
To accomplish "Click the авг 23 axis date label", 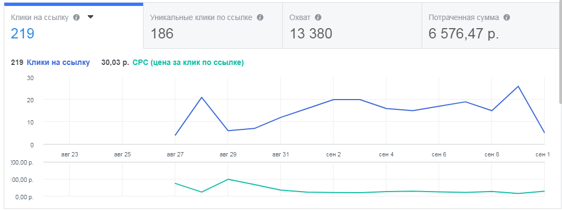I will pyautogui.click(x=69, y=155).
